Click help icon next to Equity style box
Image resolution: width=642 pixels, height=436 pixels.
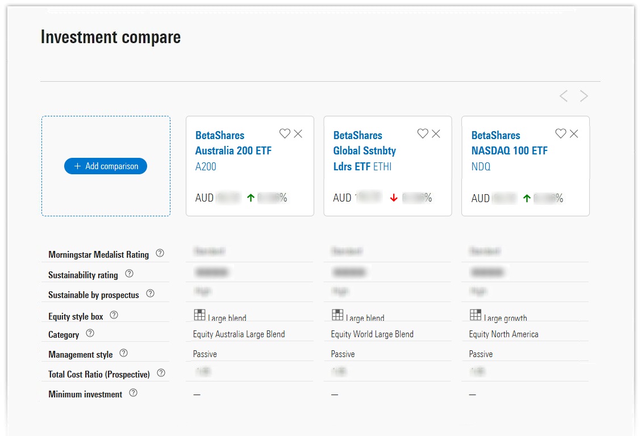114,315
